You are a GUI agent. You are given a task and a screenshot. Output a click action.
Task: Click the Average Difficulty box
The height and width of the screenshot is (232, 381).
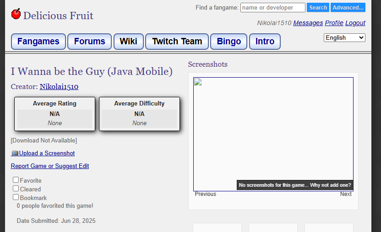pyautogui.click(x=140, y=114)
